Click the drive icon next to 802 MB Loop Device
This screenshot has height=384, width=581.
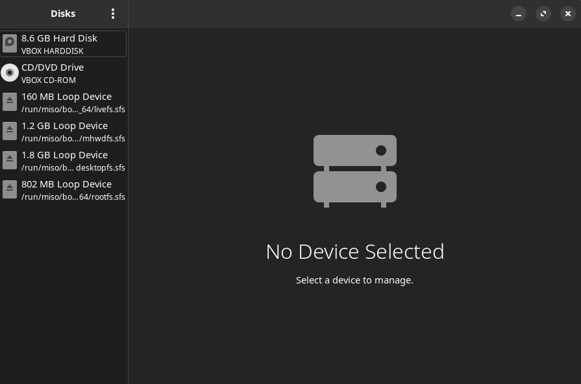point(10,189)
